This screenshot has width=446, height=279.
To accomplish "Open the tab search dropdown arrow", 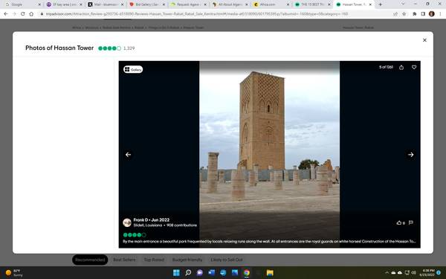I will click(403, 4).
